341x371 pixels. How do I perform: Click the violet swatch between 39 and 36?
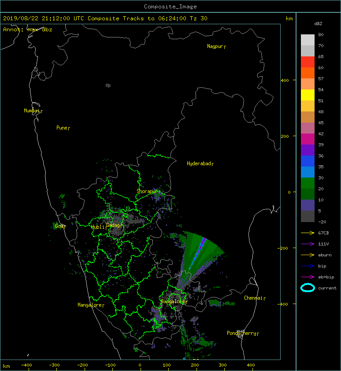click(308, 150)
